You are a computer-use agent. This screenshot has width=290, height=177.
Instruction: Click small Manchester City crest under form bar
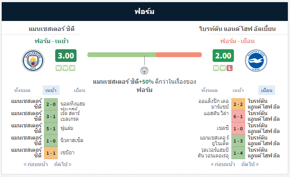[x=144, y=71]
